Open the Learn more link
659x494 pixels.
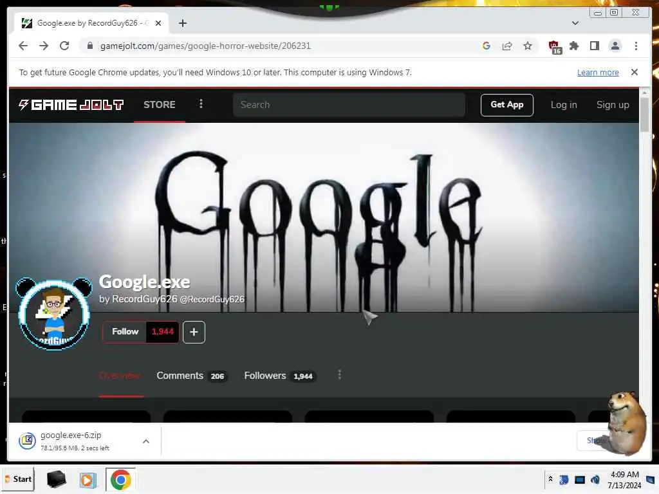click(598, 72)
